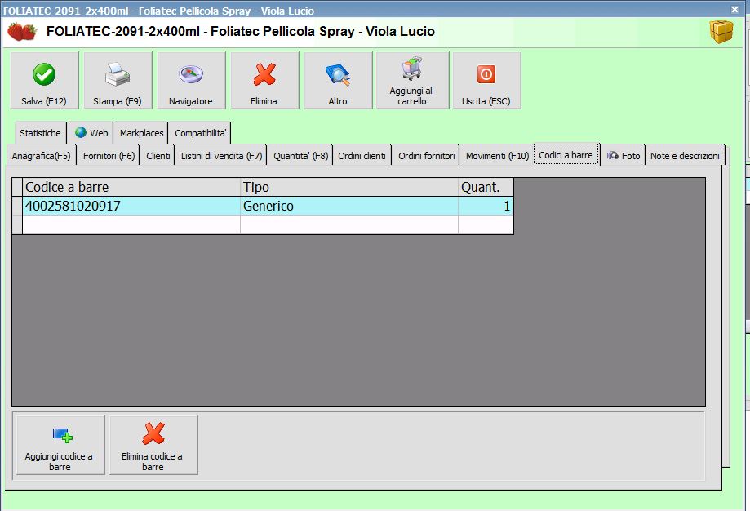Image resolution: width=750 pixels, height=511 pixels.
Task: Click the quantity cell showing 1
Action: pyautogui.click(x=486, y=206)
